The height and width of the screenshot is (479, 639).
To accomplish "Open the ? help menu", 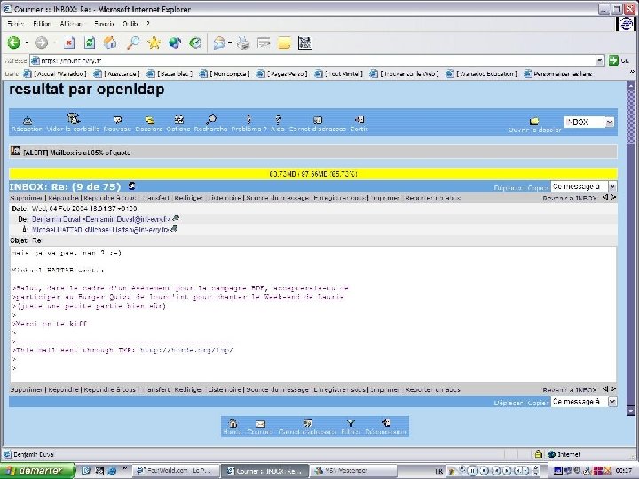I will pyautogui.click(x=148, y=24).
